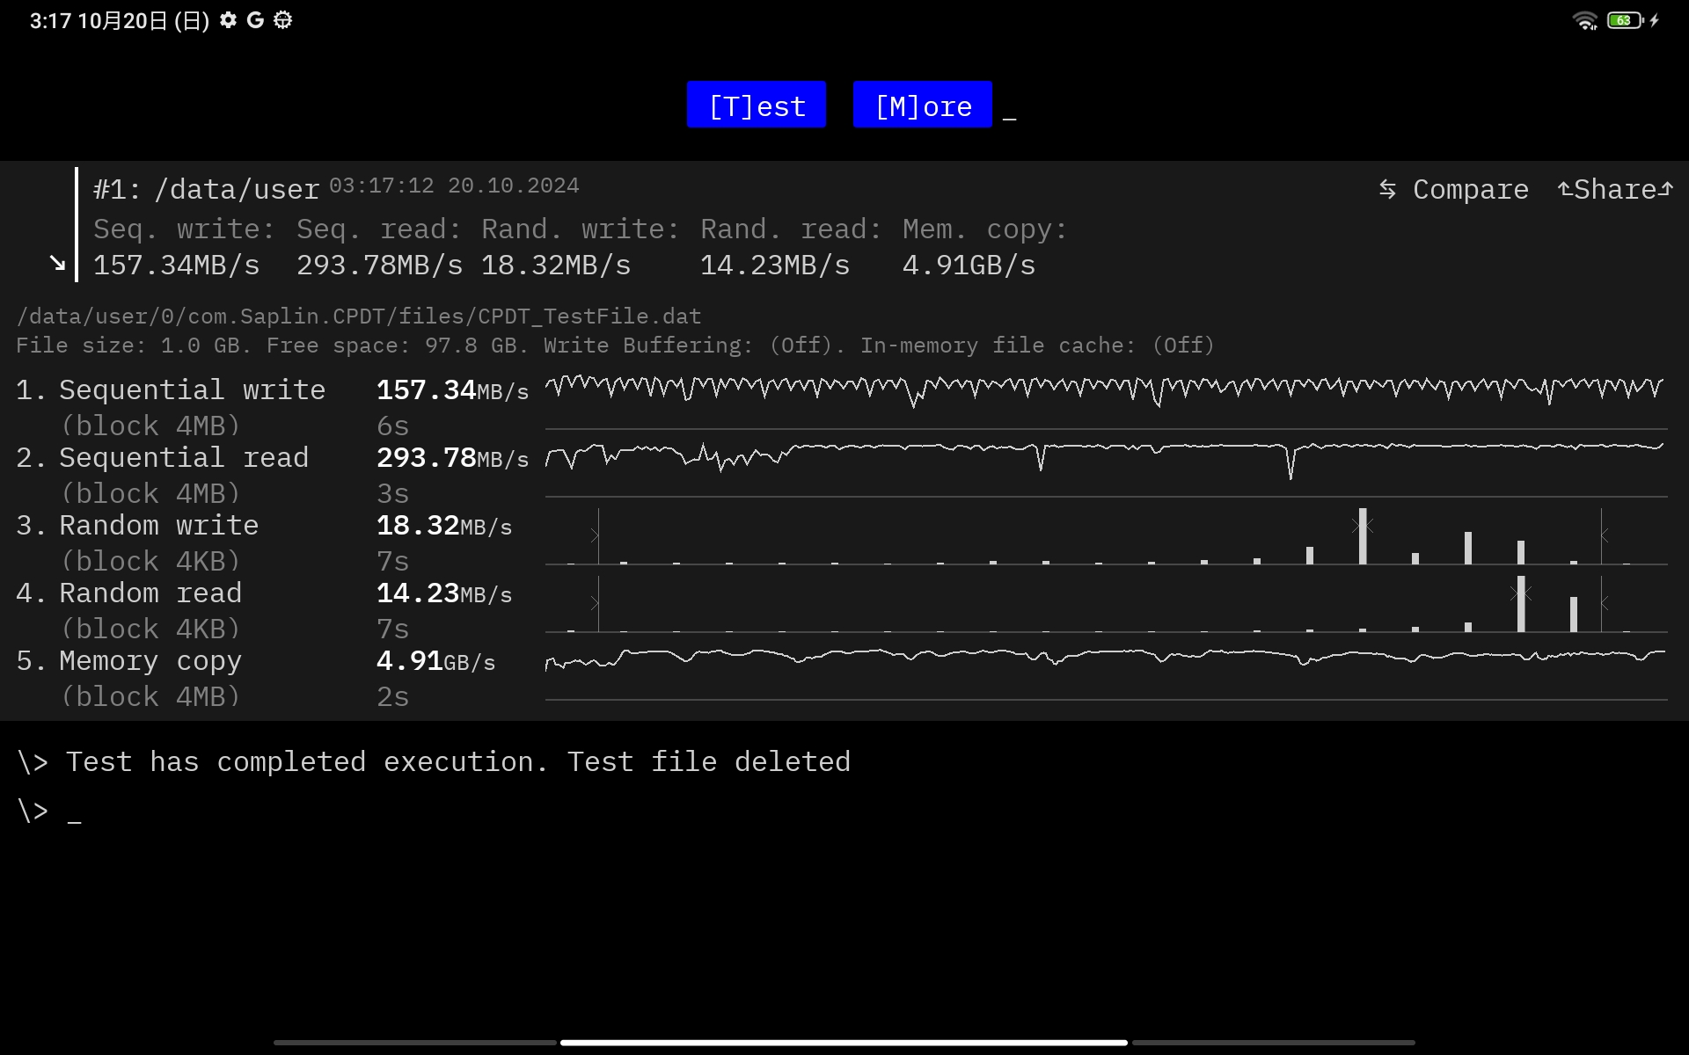Open the [M]ore menu

(x=922, y=105)
